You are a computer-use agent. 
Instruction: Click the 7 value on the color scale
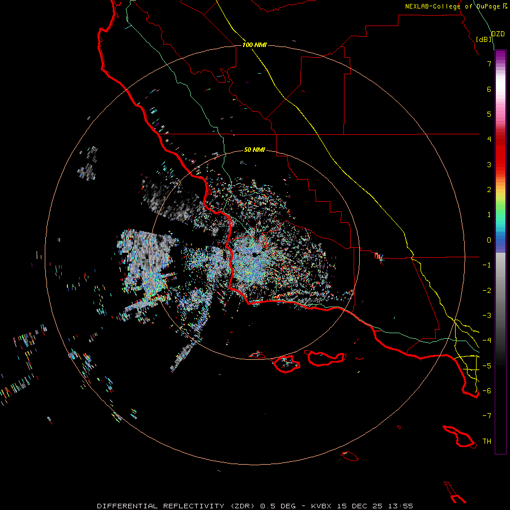[489, 63]
